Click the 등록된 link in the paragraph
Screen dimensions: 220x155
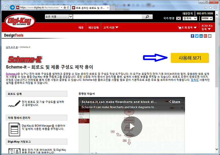point(195,80)
